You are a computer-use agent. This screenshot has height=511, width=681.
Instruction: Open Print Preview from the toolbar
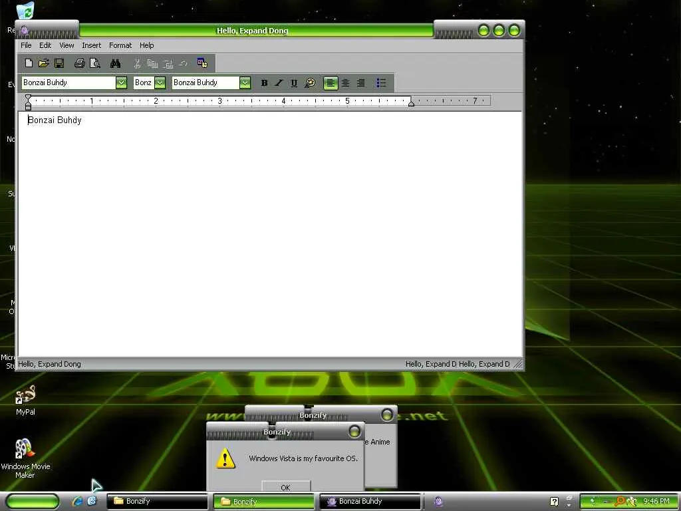(x=94, y=63)
